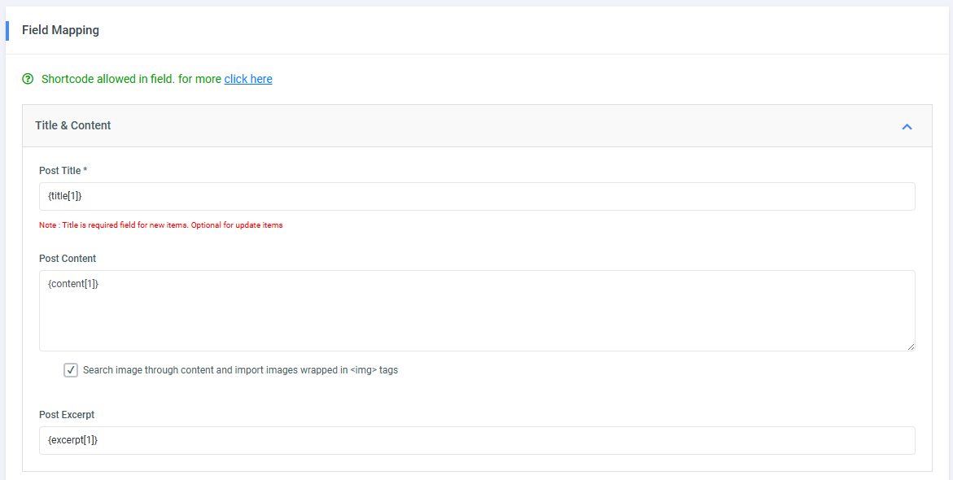Click the Post Content textarea resize handle
Viewport: 953px width, 480px height.
coord(910,346)
